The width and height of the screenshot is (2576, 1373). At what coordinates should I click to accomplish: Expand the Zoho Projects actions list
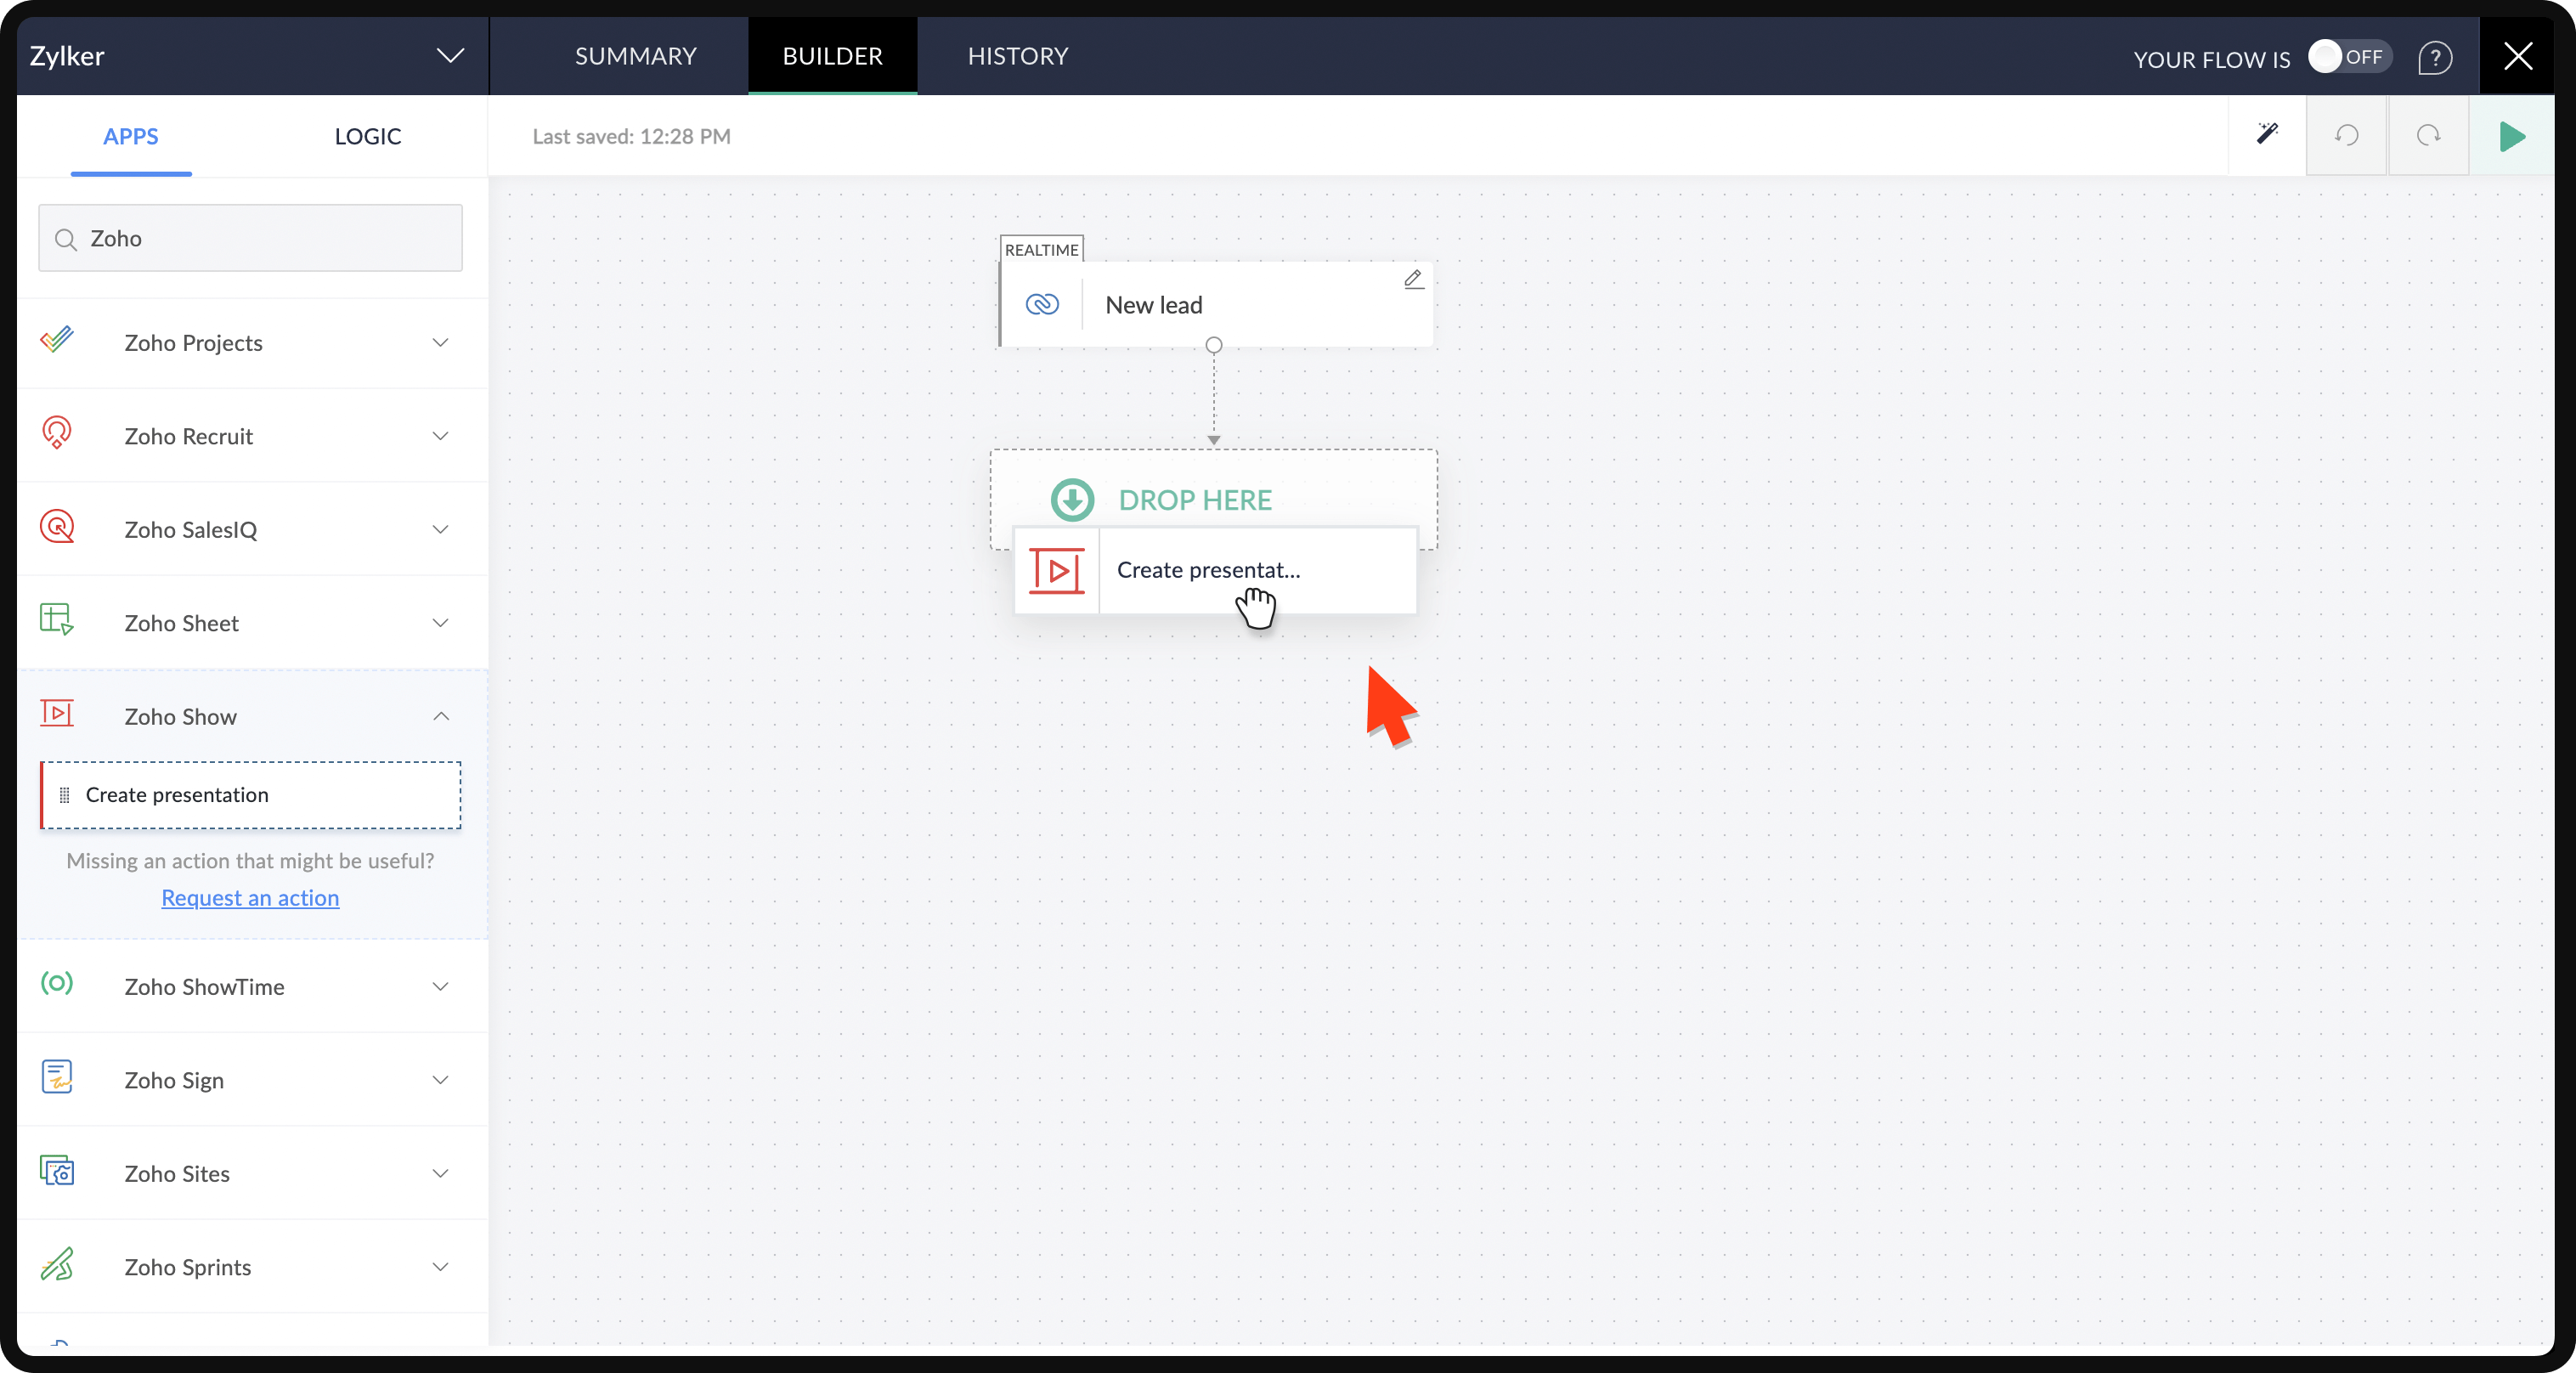440,343
